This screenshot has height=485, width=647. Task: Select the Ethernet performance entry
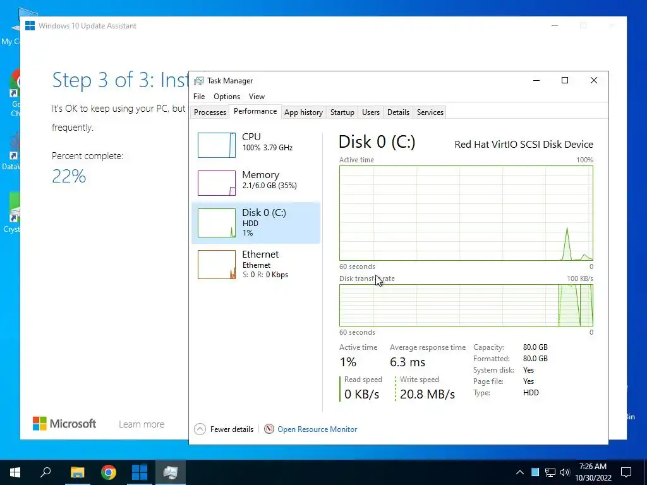pyautogui.click(x=256, y=265)
